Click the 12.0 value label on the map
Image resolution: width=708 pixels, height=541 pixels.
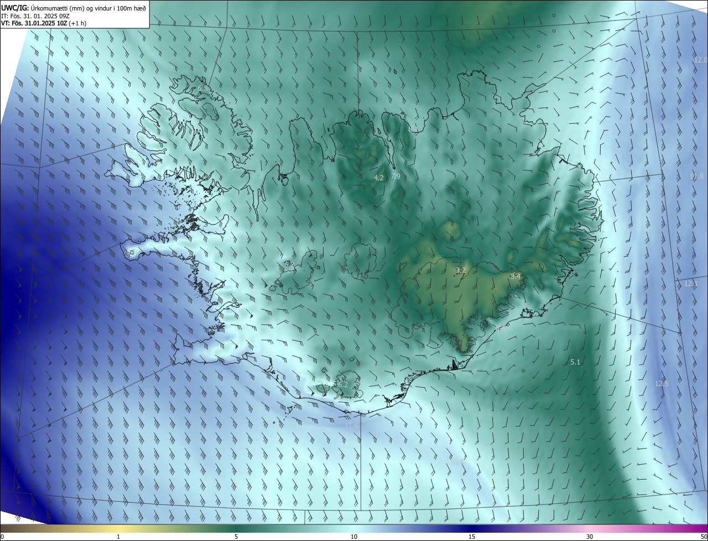point(700,60)
